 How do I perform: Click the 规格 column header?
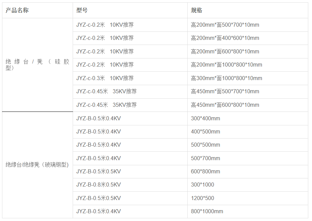tap(248, 10)
